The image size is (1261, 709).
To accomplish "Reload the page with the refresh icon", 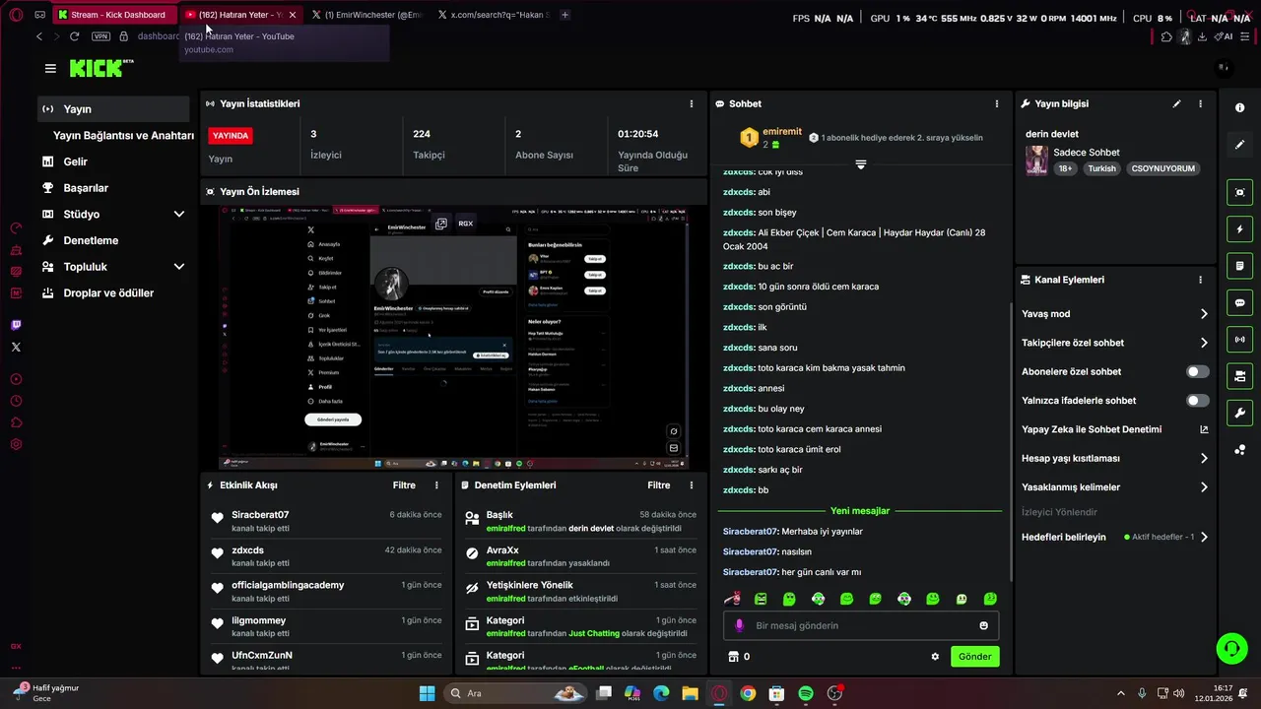I will click(x=74, y=36).
